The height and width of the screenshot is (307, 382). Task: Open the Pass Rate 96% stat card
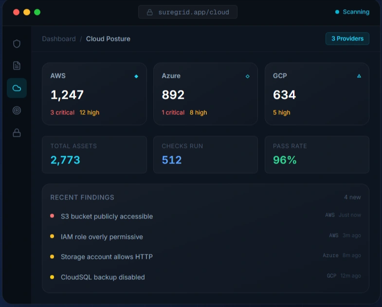coord(317,155)
